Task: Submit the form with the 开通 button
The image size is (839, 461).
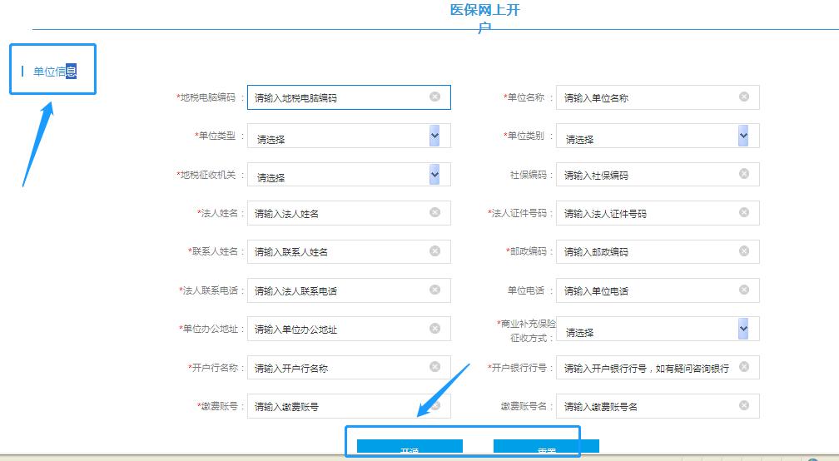Action: pos(410,447)
